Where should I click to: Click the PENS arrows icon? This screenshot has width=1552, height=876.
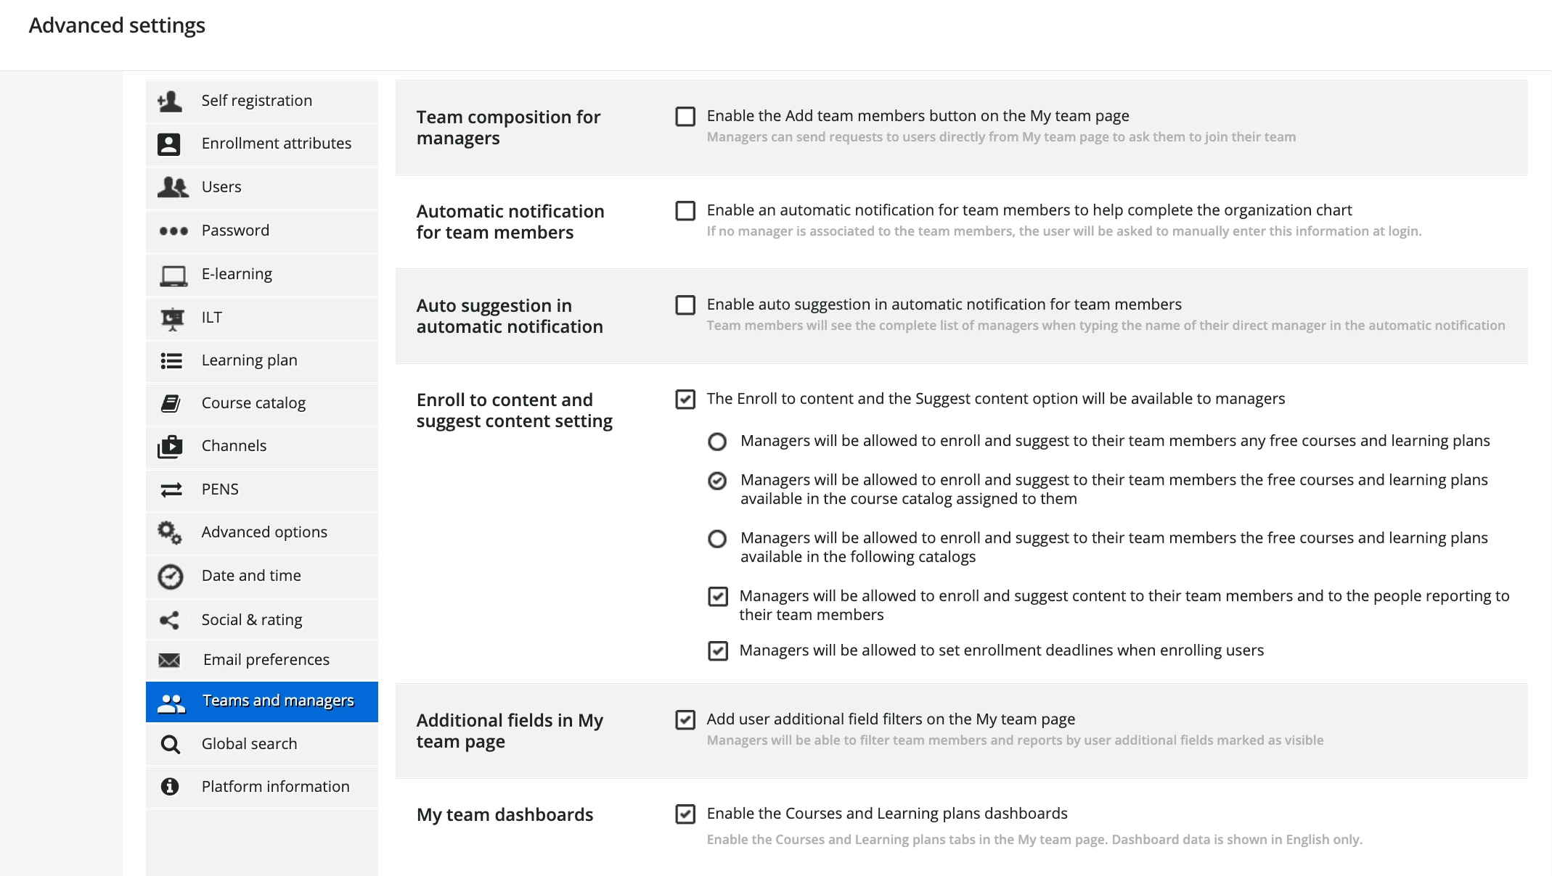[171, 490]
